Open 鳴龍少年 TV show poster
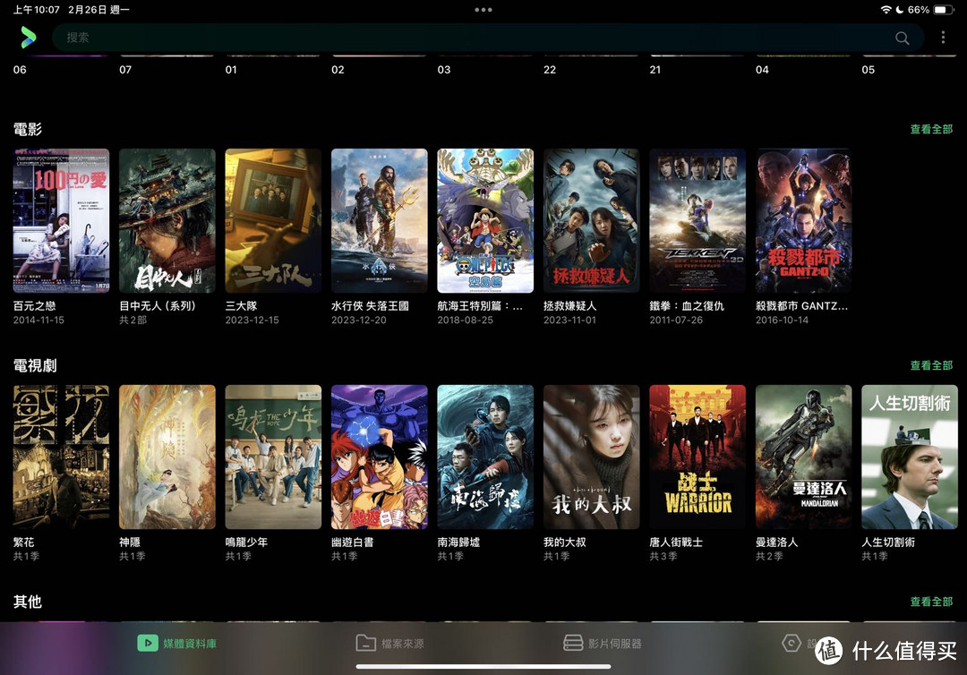This screenshot has height=675, width=967. (x=273, y=457)
